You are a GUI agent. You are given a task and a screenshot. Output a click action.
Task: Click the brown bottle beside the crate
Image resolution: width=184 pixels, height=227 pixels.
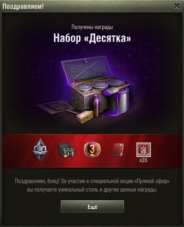(96, 106)
